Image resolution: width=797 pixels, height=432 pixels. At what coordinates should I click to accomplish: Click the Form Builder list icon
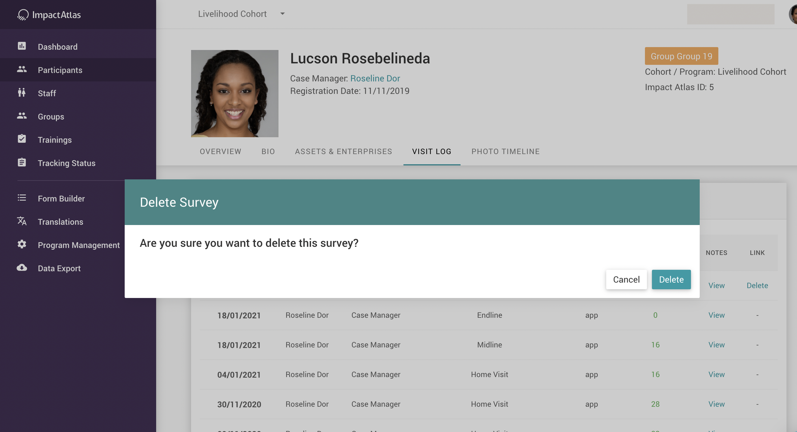tap(22, 198)
